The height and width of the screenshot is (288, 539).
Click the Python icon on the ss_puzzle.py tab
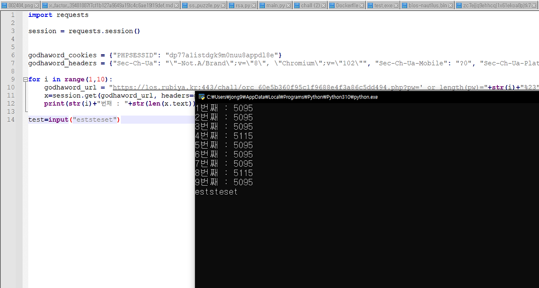pos(185,6)
